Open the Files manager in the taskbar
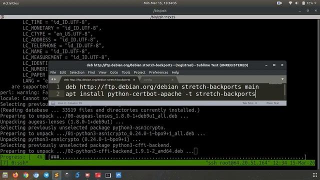Viewport: 320px width, 180px height. (x=5, y=175)
